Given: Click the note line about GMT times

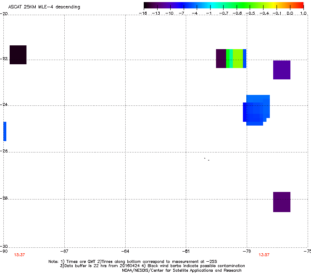Looking at the screenshot, I should pyautogui.click(x=133, y=262).
